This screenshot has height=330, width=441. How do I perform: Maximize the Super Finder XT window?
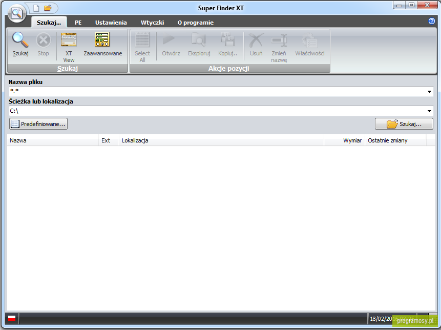pyautogui.click(x=411, y=5)
